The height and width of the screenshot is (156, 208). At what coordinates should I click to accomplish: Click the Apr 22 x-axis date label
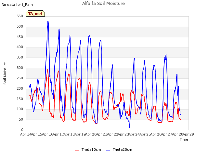point(112,134)
